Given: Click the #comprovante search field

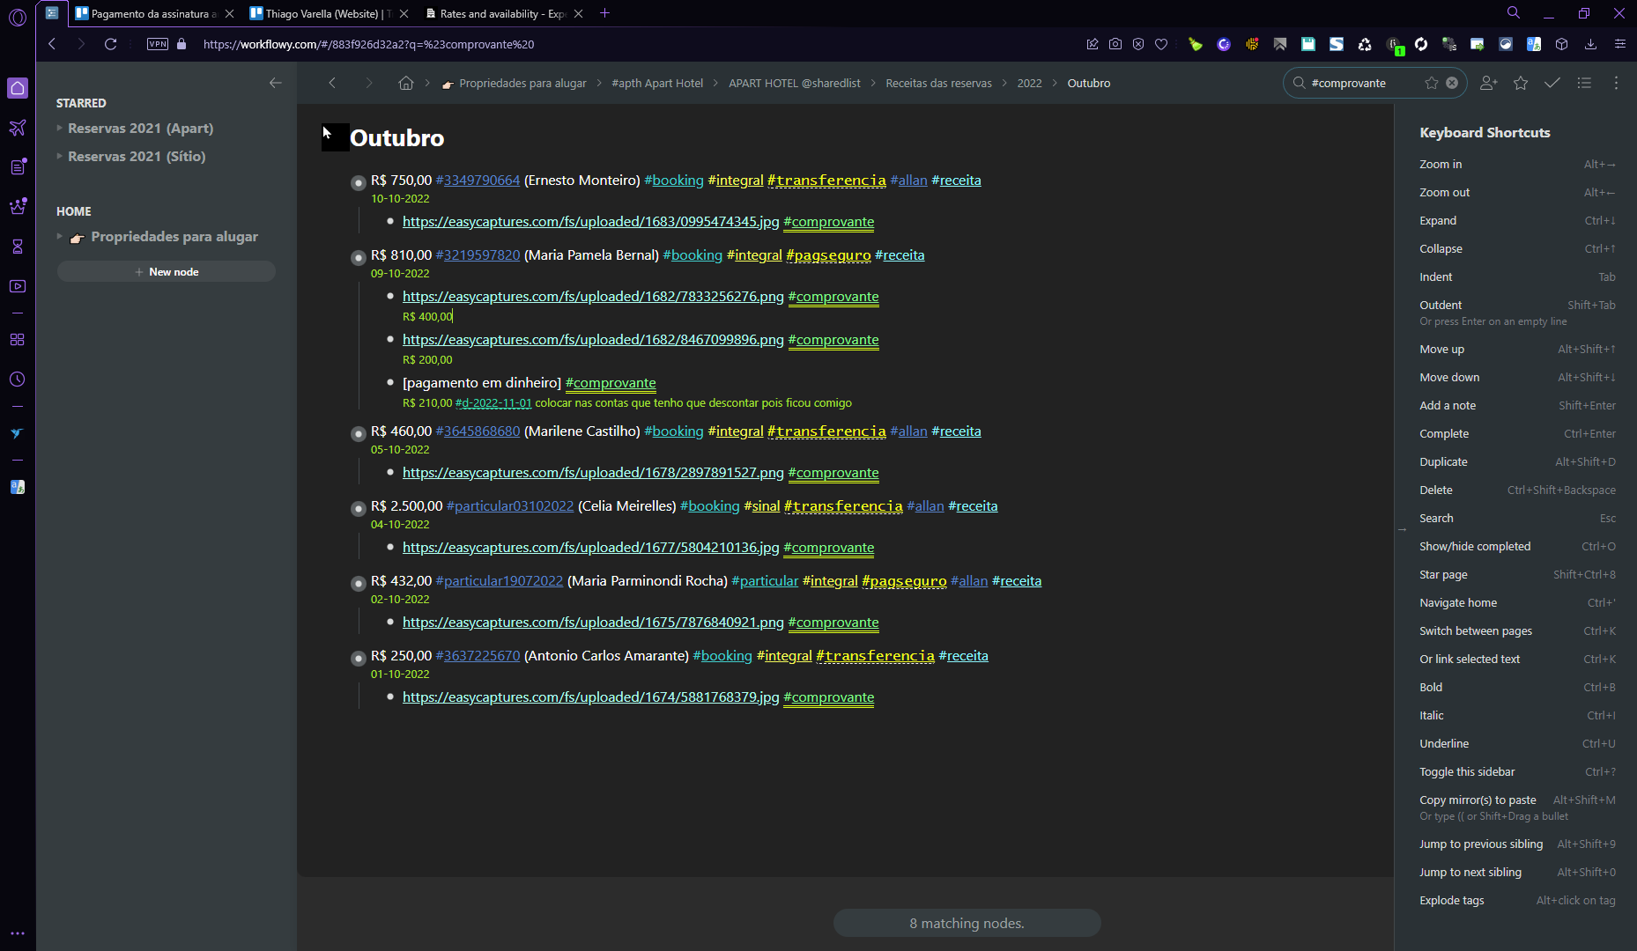Looking at the screenshot, I should (x=1361, y=83).
